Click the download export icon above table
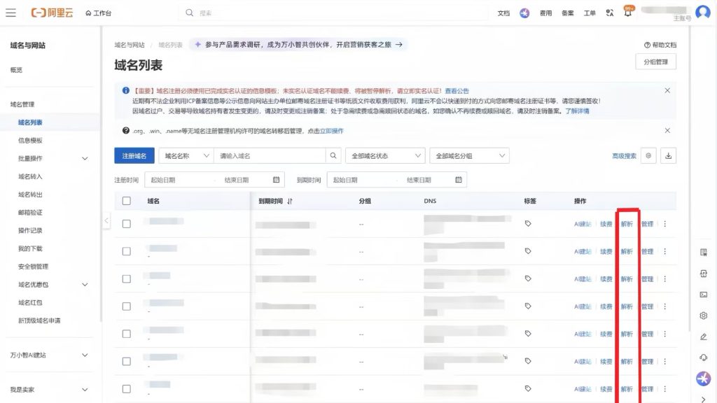 coord(668,156)
